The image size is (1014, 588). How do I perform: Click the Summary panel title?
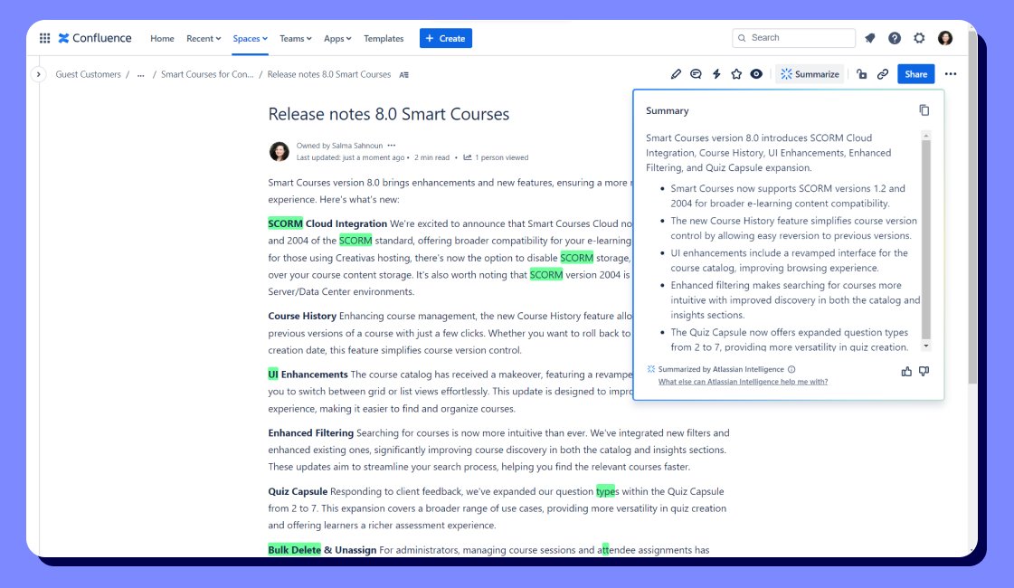tap(667, 110)
